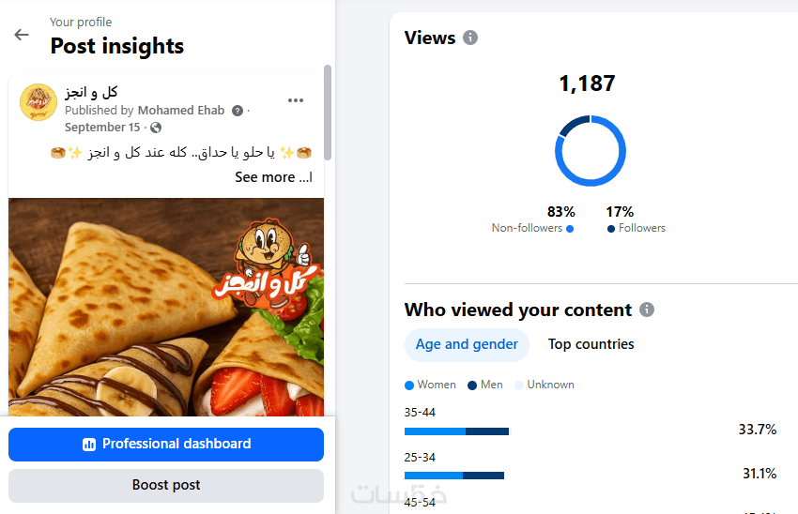The width and height of the screenshot is (798, 514).
Task: Click the September 15 post date link
Action: [x=102, y=128]
